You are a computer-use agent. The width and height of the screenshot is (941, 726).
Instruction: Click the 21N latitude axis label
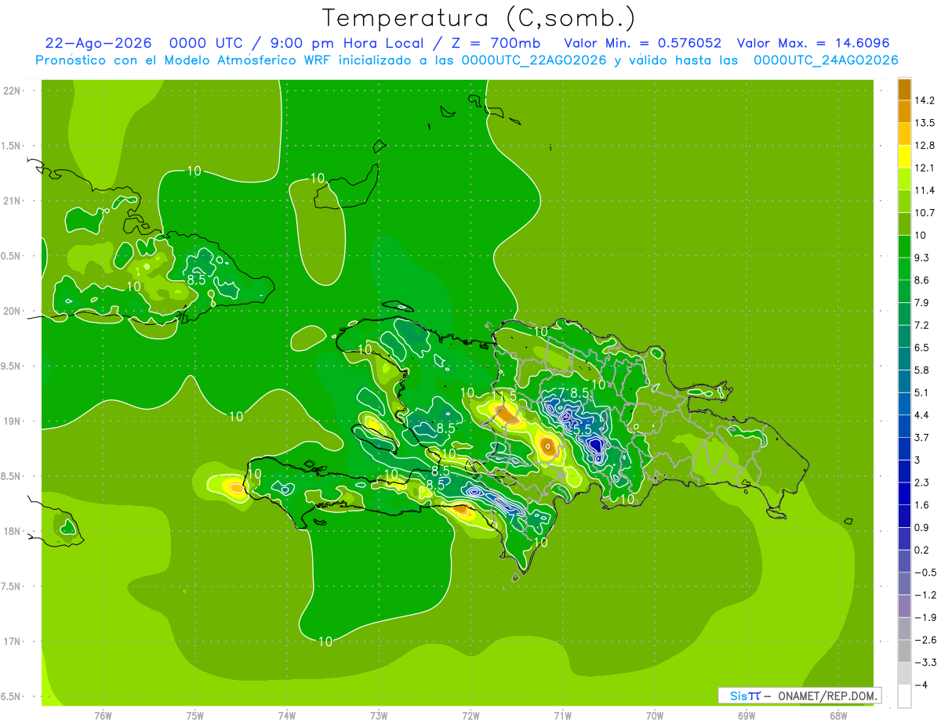(12, 200)
